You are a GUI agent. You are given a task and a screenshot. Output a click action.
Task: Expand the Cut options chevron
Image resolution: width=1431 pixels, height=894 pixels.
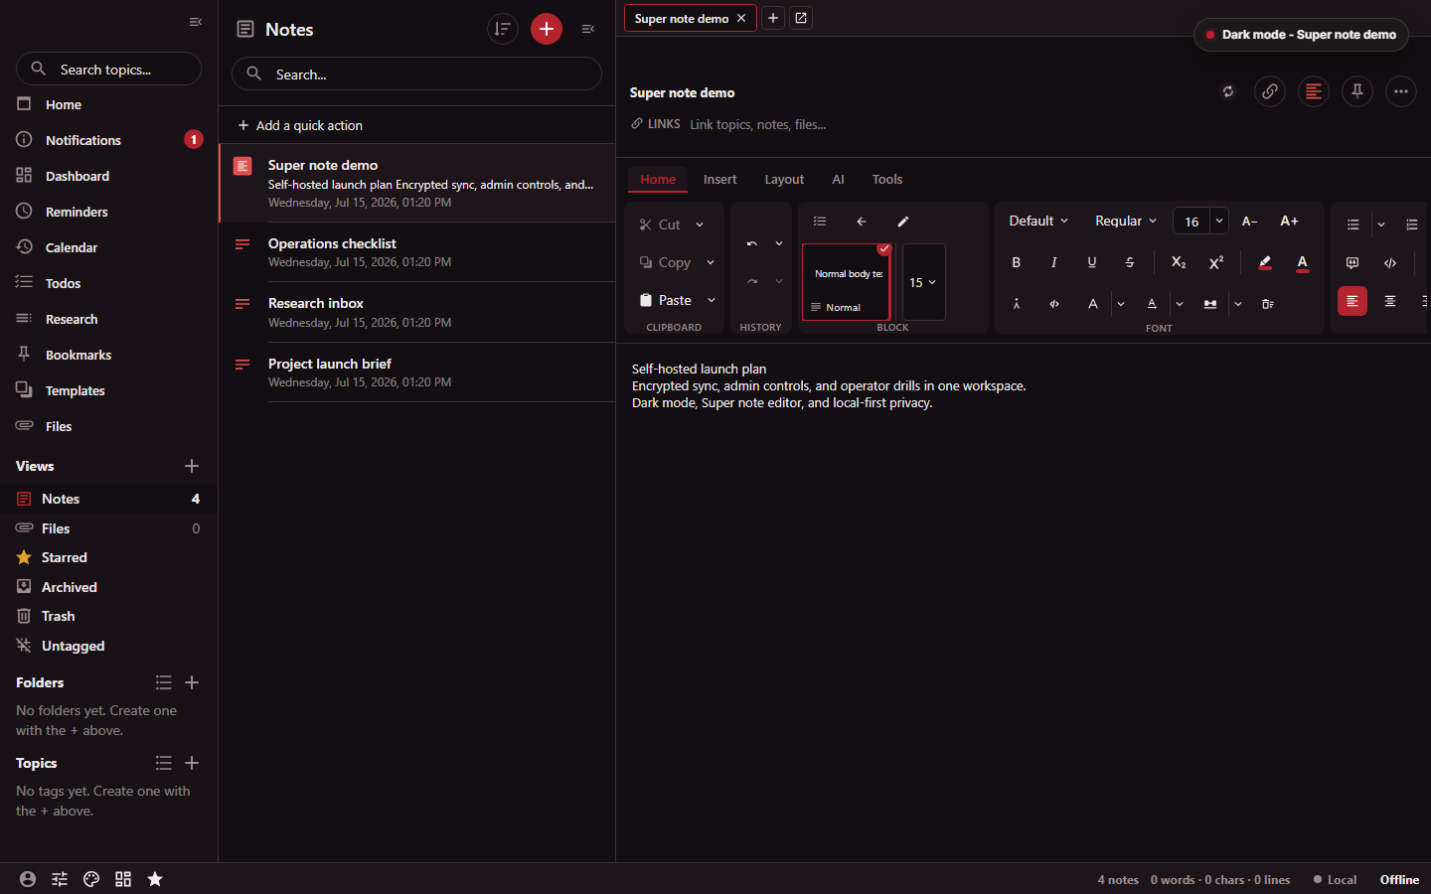click(x=700, y=224)
